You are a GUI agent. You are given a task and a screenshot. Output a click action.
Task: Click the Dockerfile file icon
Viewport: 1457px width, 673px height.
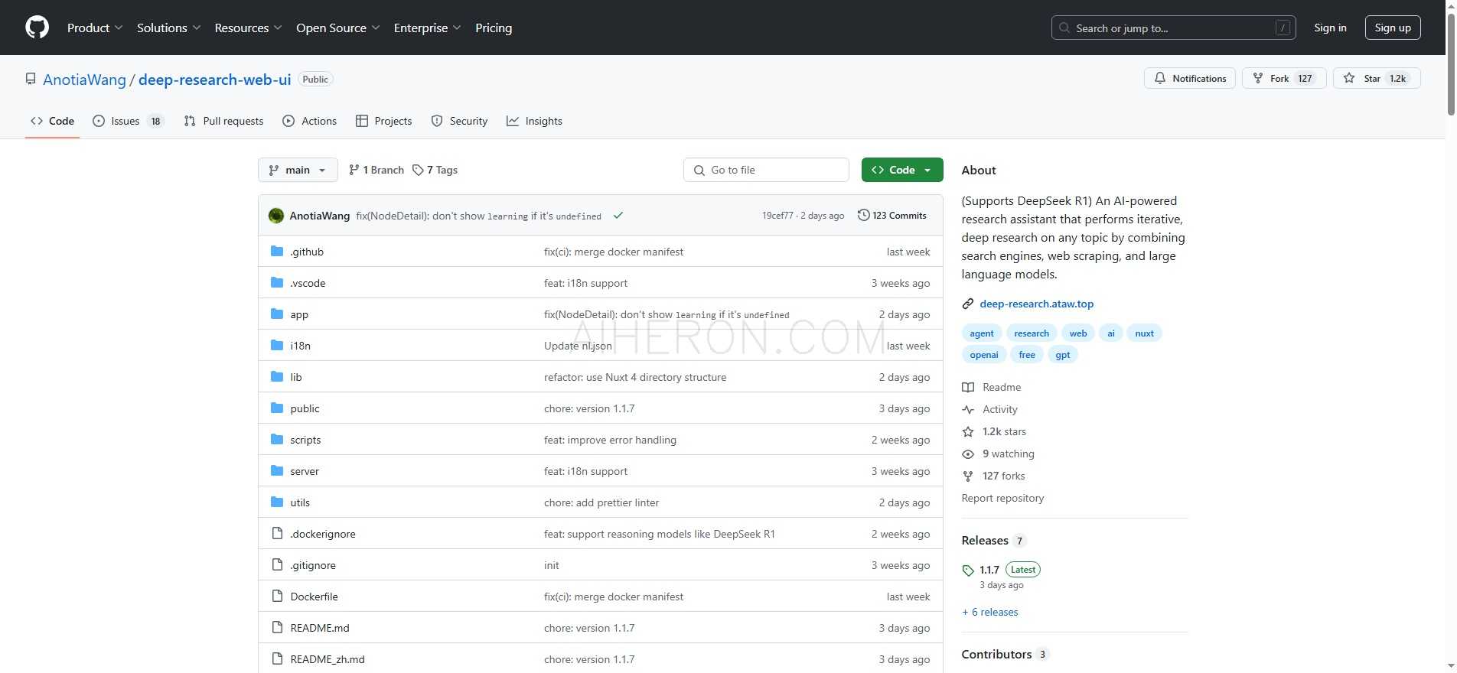(277, 597)
